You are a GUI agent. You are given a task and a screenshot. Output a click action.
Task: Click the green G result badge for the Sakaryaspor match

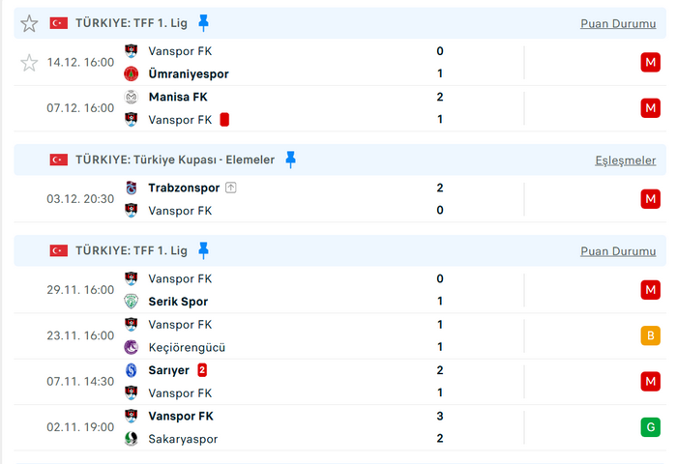coord(650,427)
